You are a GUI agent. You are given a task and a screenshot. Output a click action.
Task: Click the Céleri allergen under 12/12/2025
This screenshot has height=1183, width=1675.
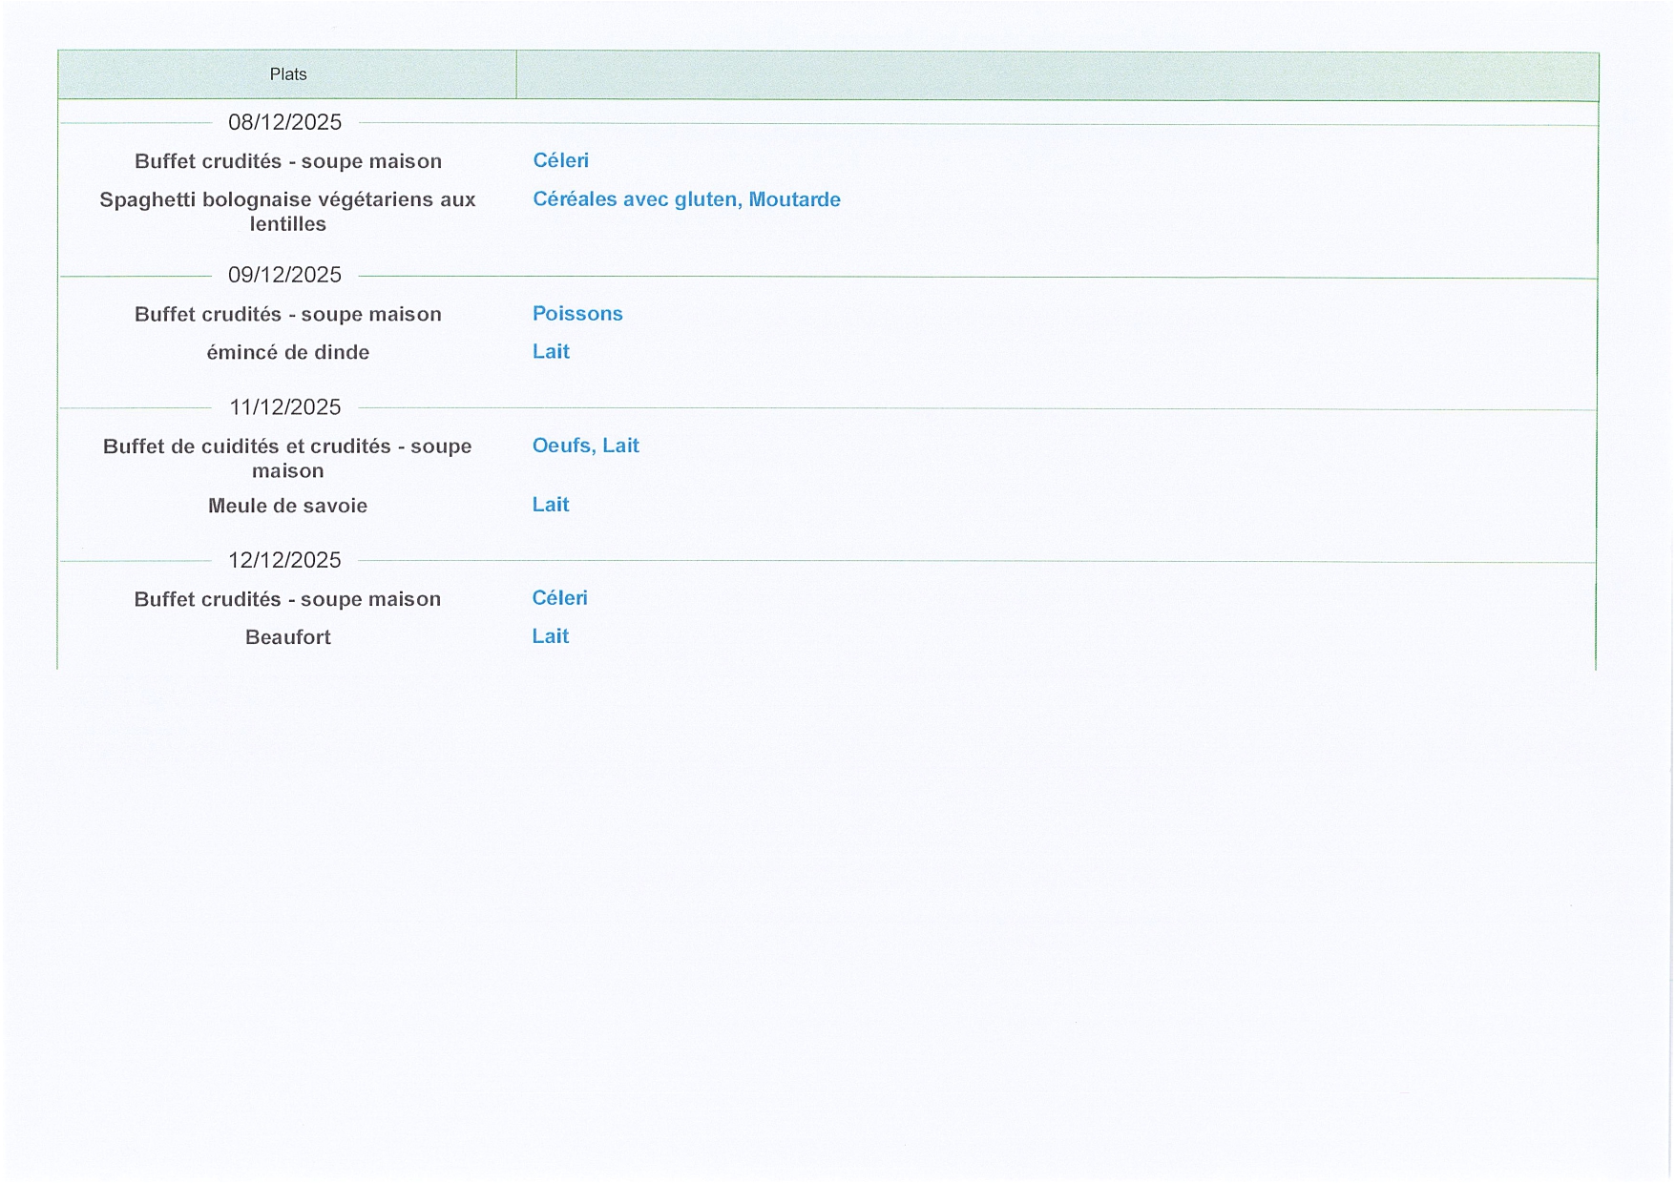559,598
